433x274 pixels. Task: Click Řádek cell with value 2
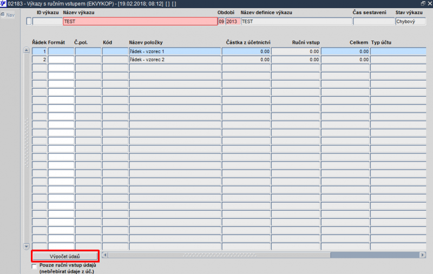40,59
